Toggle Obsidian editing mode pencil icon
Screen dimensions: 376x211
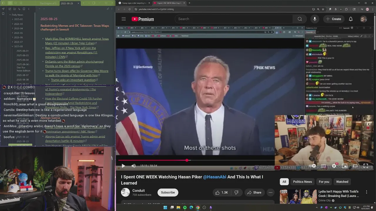click(108, 9)
